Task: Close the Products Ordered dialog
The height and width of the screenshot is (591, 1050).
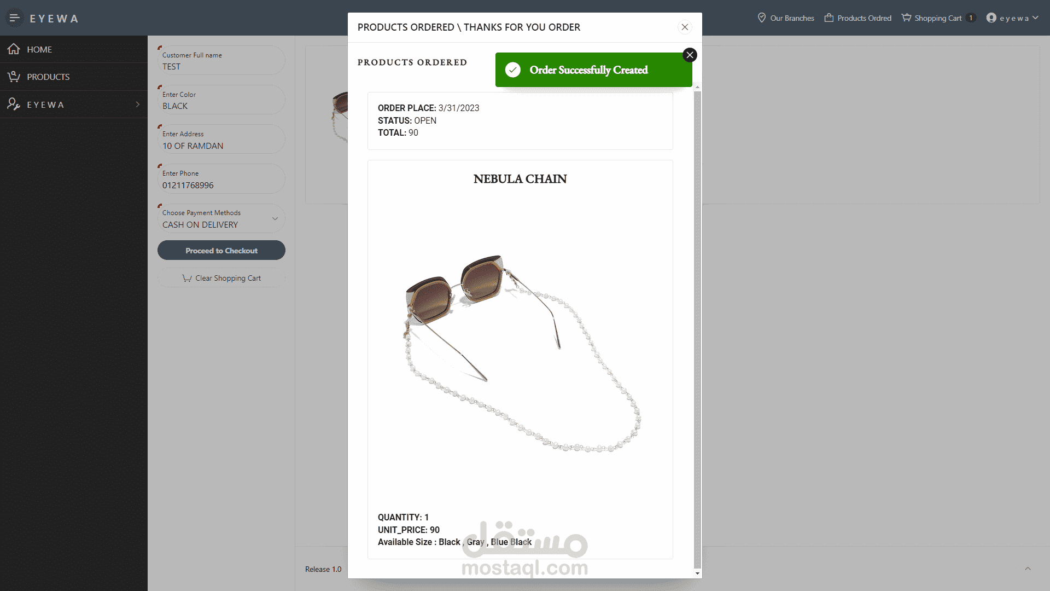Action: pyautogui.click(x=685, y=27)
